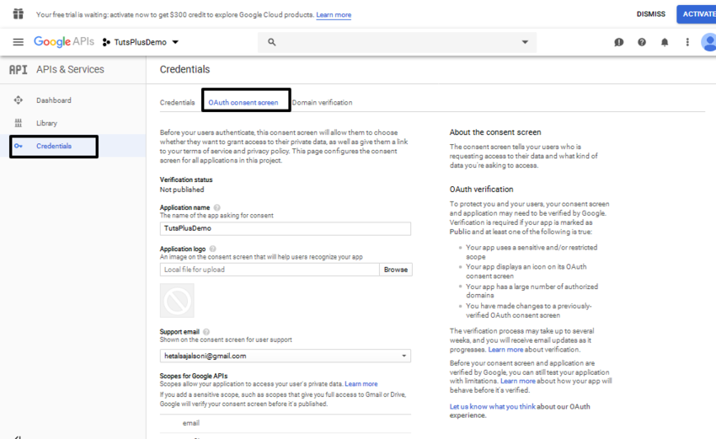716x439 pixels.
Task: Click help icon next to Application logo
Action: [x=213, y=249]
